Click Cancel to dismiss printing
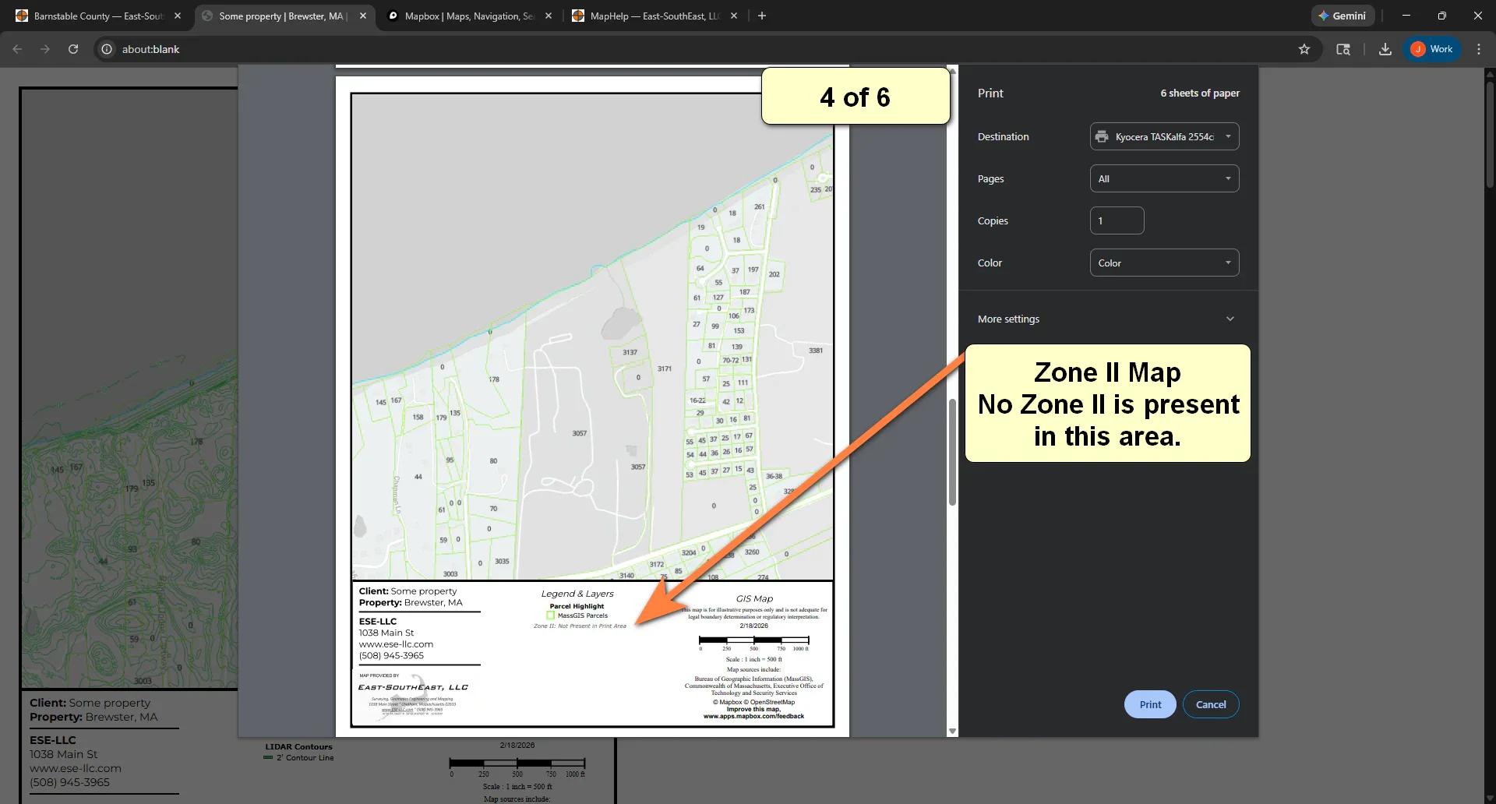Screen dimensions: 1496x804 coord(1210,703)
